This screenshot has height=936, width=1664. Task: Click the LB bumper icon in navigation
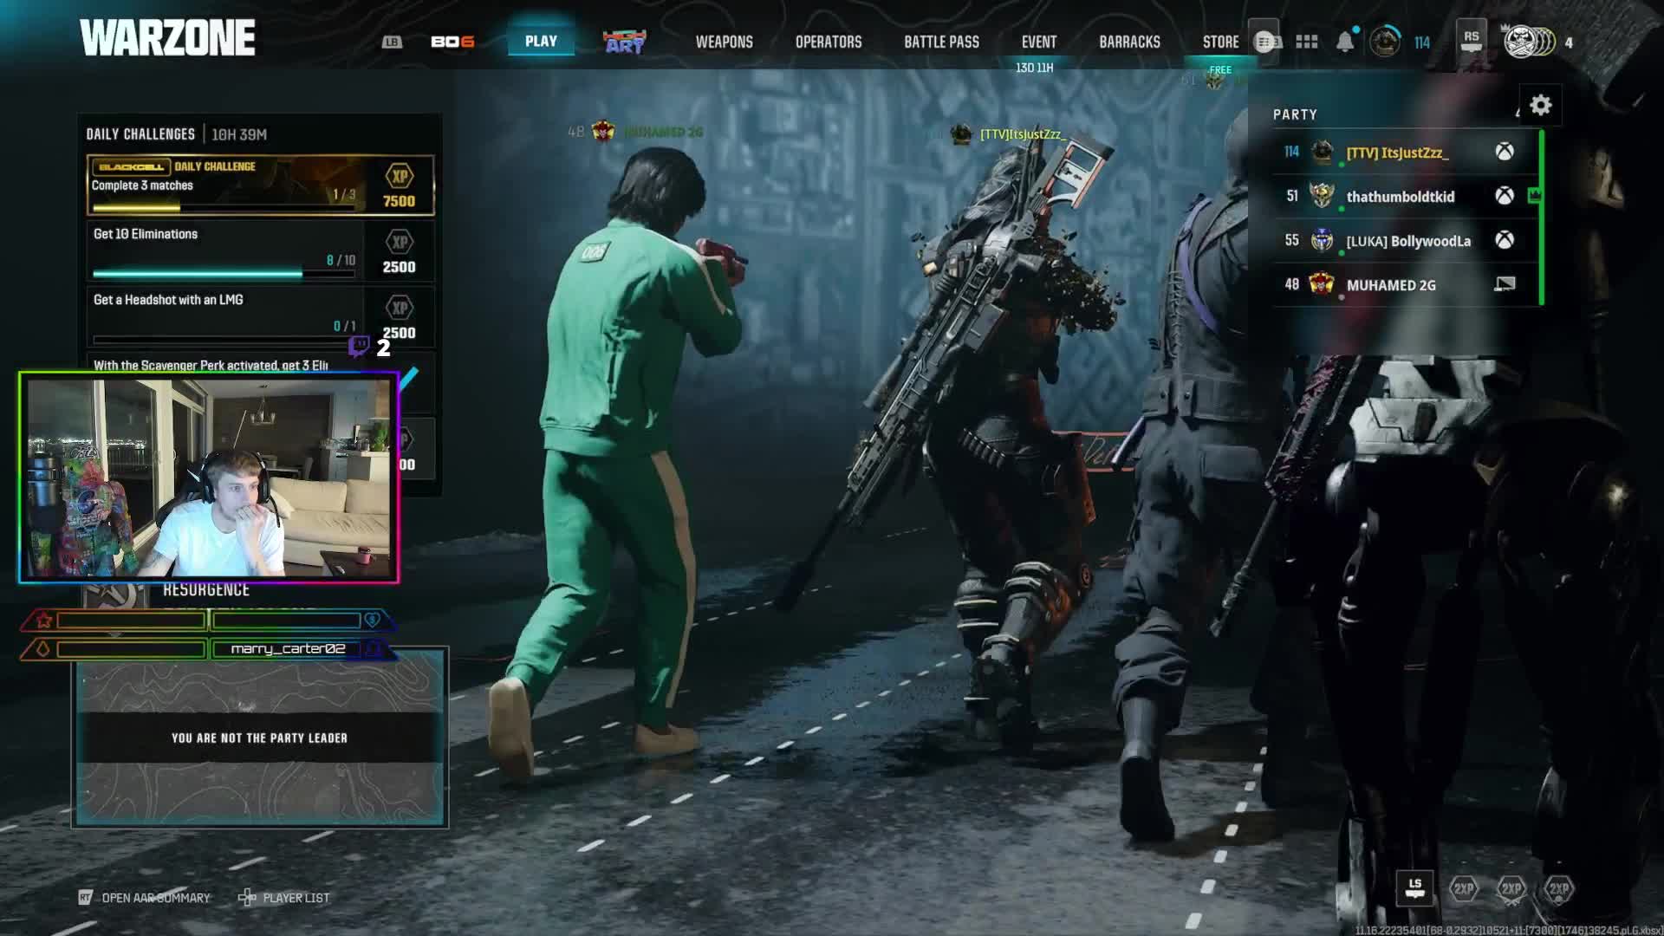click(392, 42)
